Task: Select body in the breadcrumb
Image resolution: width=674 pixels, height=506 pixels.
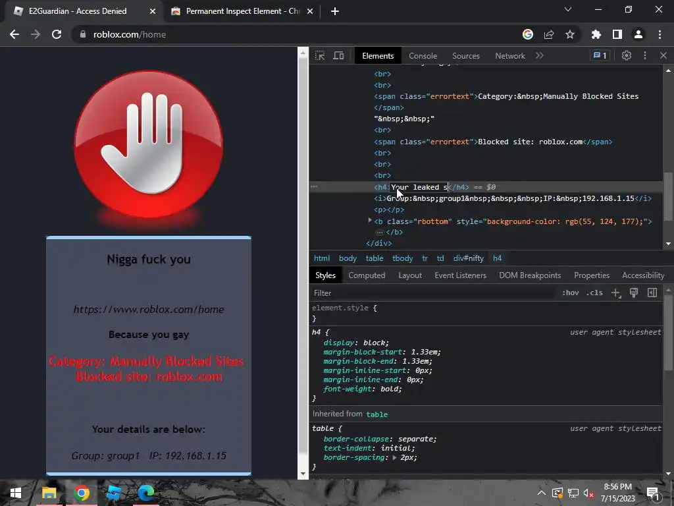Action: 348,258
